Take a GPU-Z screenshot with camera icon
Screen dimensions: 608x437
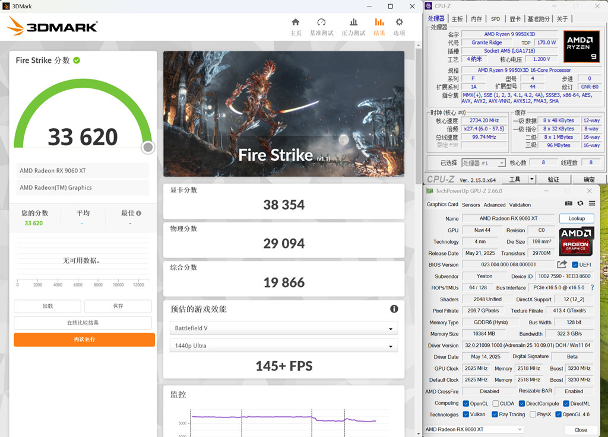[568, 203]
